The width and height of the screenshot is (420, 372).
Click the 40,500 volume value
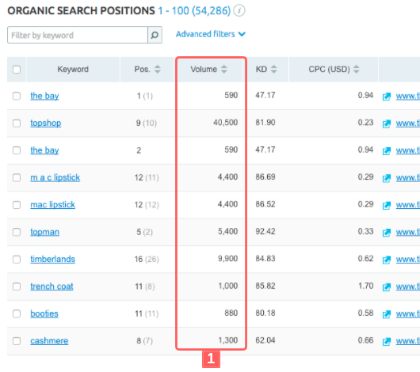click(226, 123)
